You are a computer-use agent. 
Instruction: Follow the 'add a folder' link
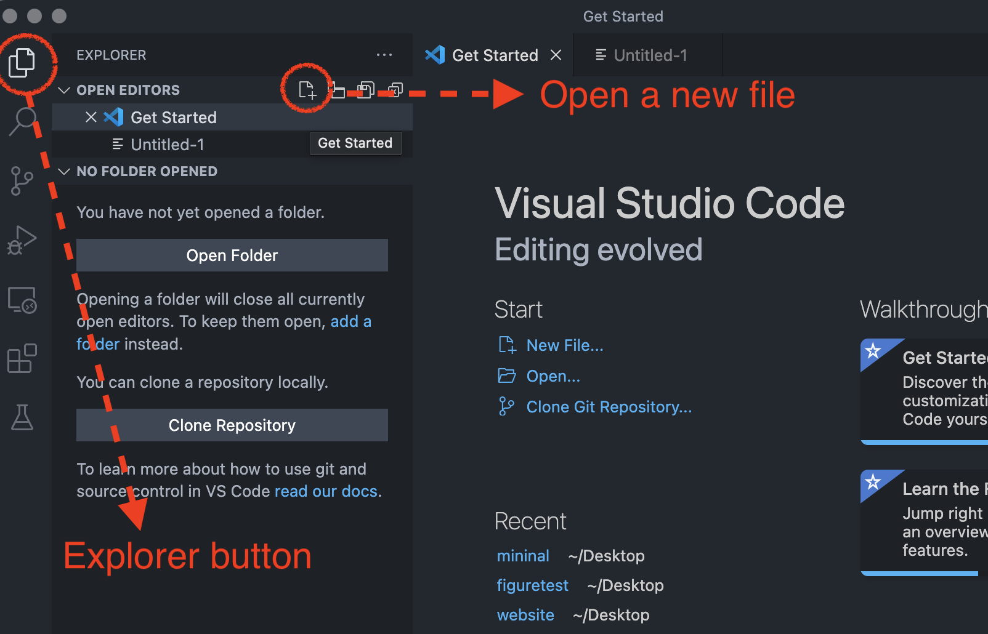[x=350, y=321]
